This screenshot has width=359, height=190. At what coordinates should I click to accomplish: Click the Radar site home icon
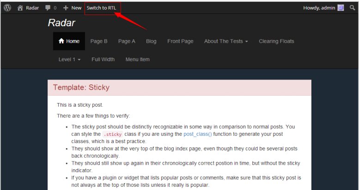20,8
